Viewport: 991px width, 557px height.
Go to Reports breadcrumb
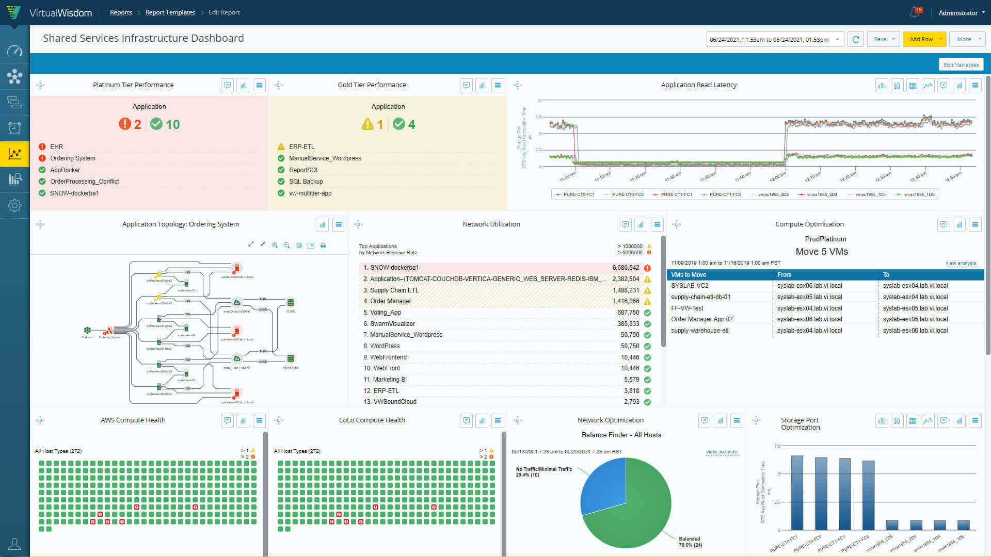pyautogui.click(x=121, y=12)
